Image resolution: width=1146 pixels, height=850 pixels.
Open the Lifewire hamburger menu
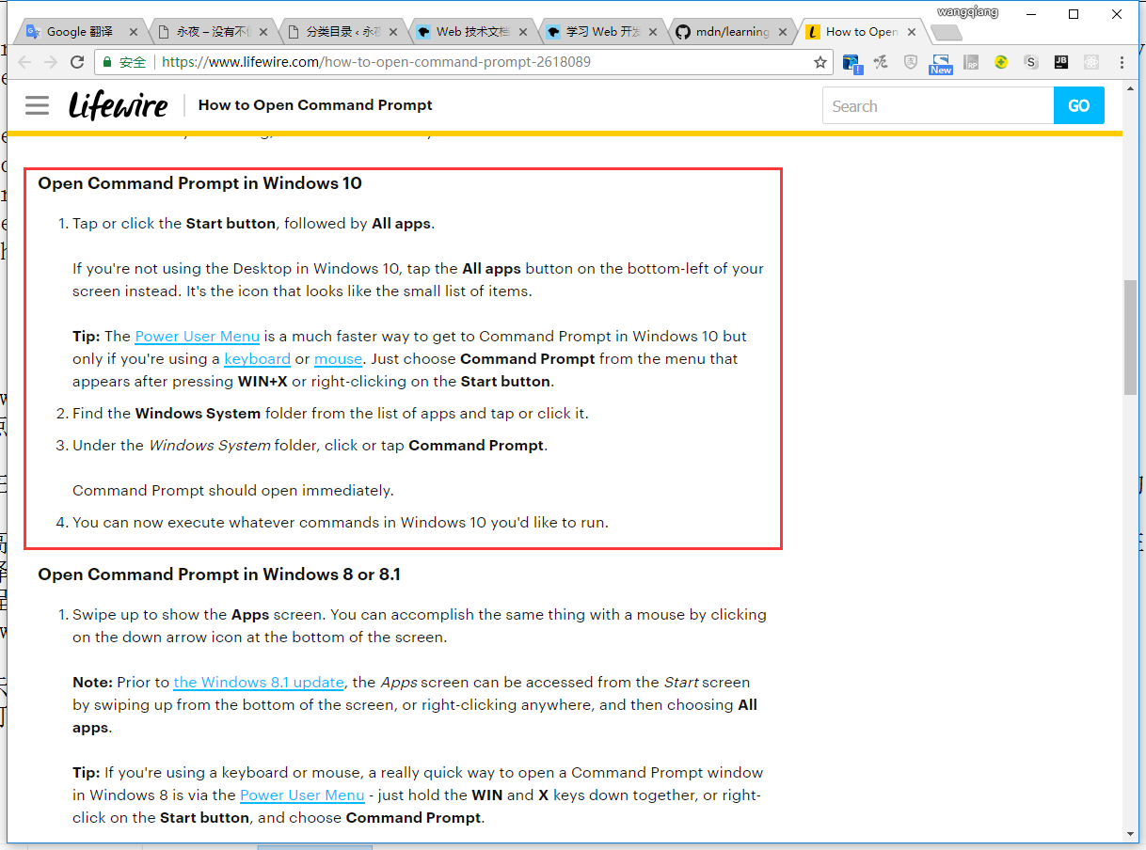pyautogui.click(x=37, y=105)
